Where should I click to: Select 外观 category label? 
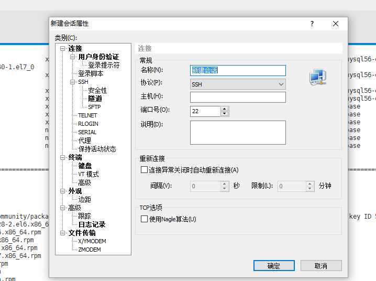pos(75,191)
